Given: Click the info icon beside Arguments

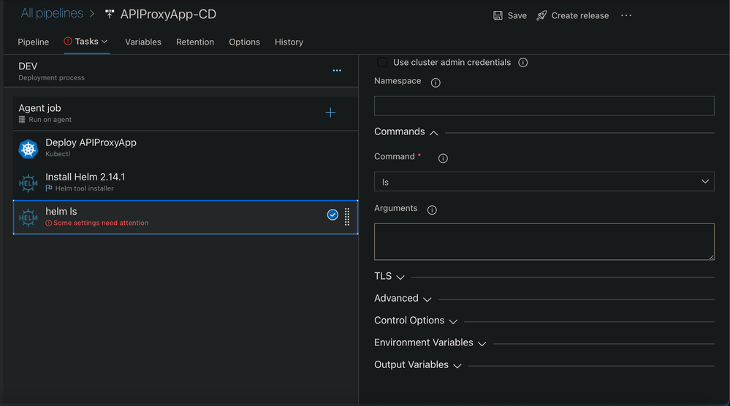Looking at the screenshot, I should 432,210.
